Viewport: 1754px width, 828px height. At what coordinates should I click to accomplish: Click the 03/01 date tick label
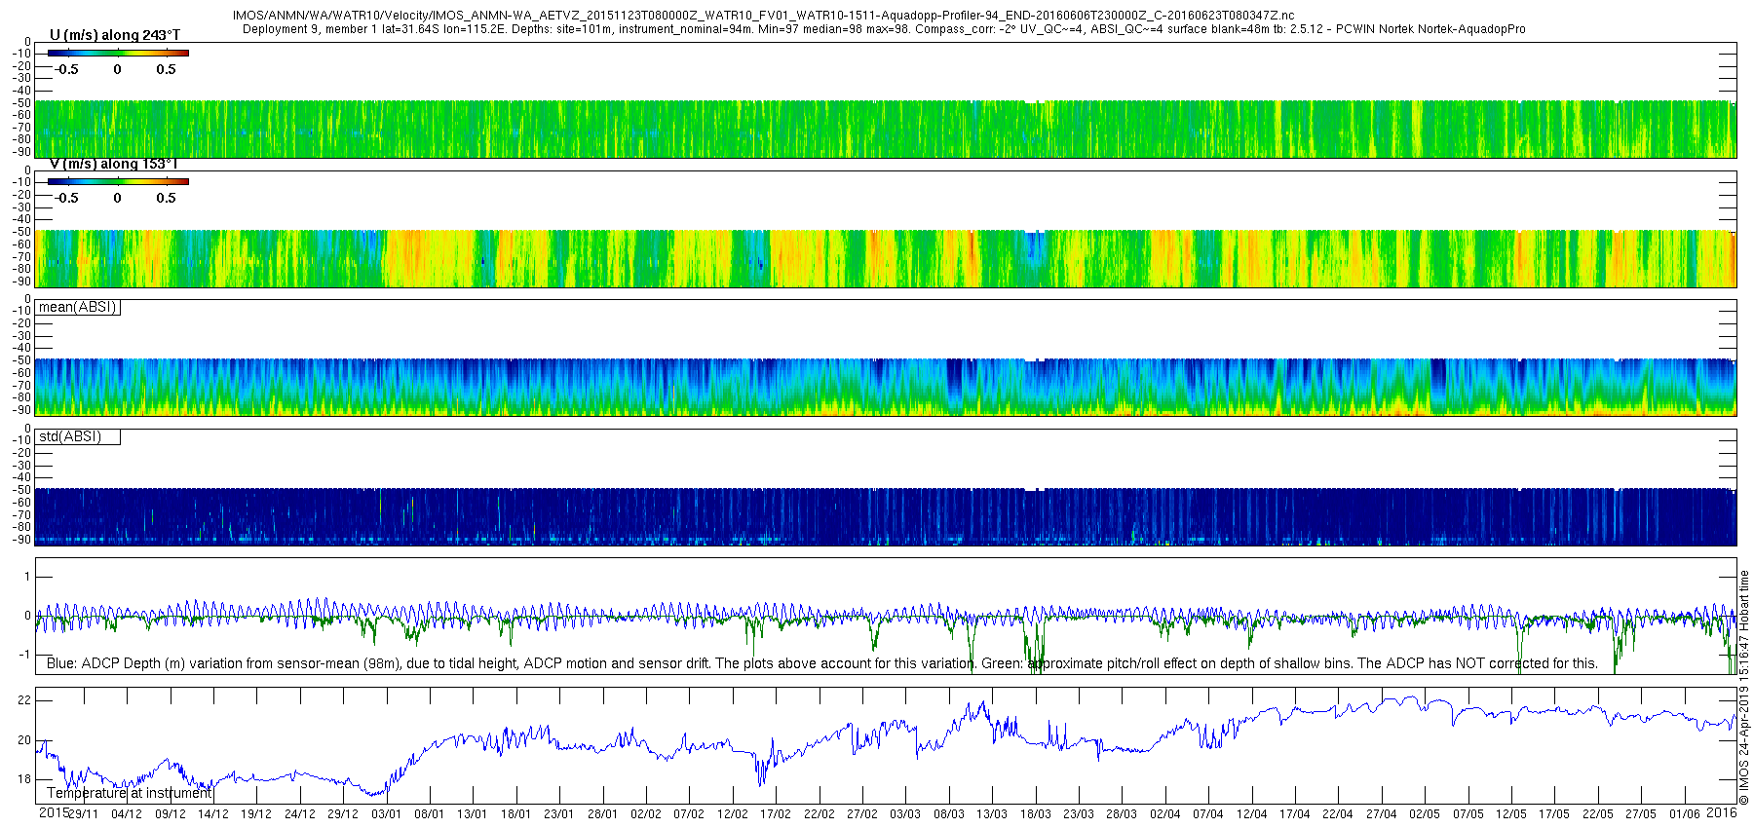point(386,814)
